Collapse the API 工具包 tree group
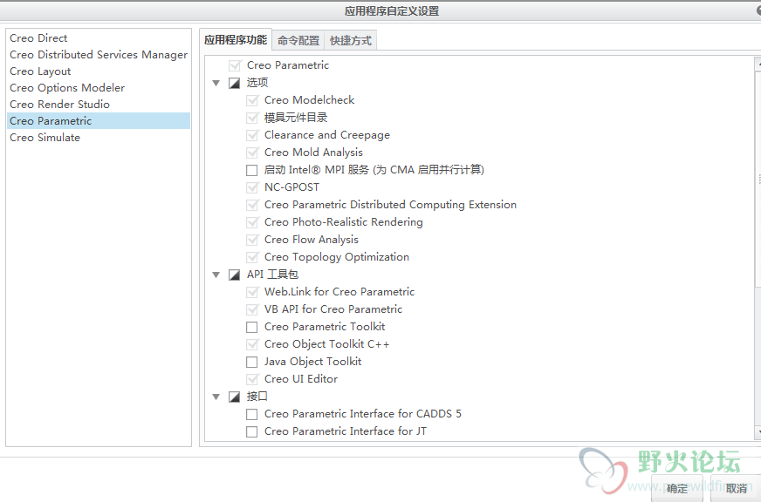Image resolution: width=761 pixels, height=502 pixels. (x=216, y=275)
